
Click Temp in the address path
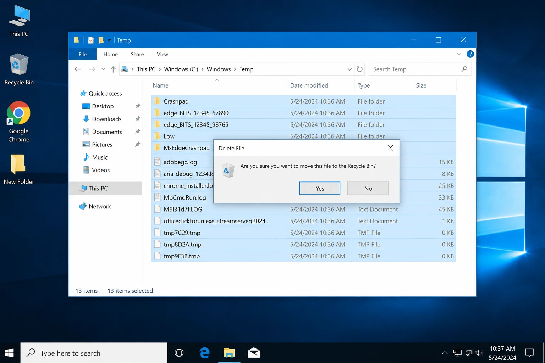point(246,69)
